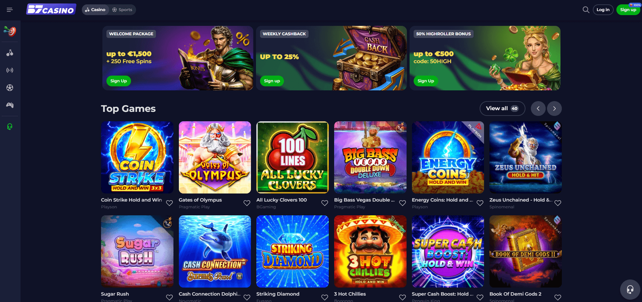Select the soccer ball sports sidebar icon
642x302 pixels.
coord(10,88)
